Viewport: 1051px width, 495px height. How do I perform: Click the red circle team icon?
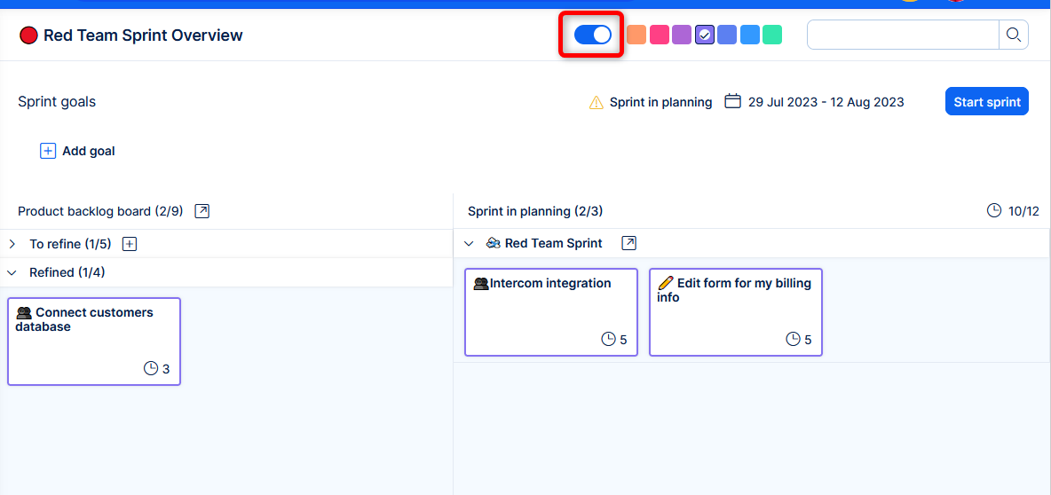coord(28,35)
